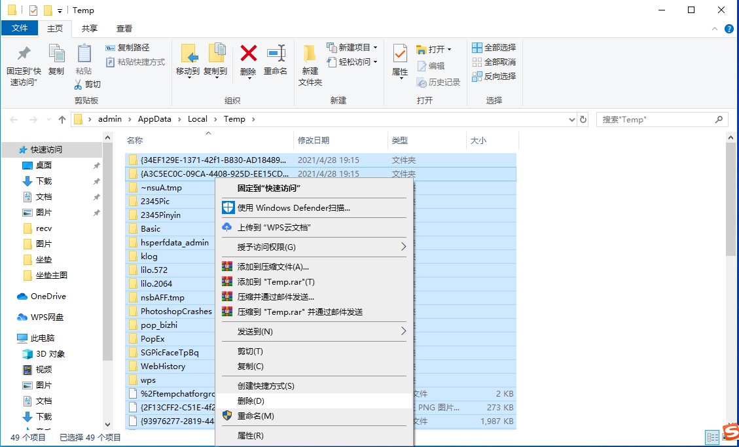Click the Rename (重命名) ribbon icon
Screen dimensions: 739x447
point(276,54)
